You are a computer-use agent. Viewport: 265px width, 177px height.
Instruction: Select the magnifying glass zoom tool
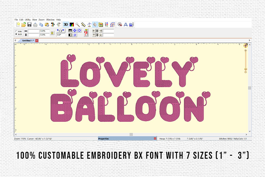click(x=78, y=25)
